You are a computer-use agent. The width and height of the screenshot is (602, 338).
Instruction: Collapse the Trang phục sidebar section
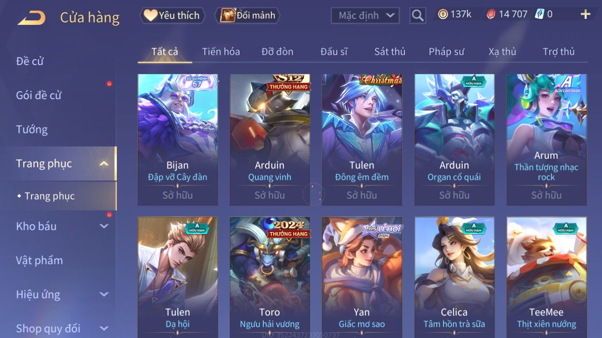click(104, 163)
